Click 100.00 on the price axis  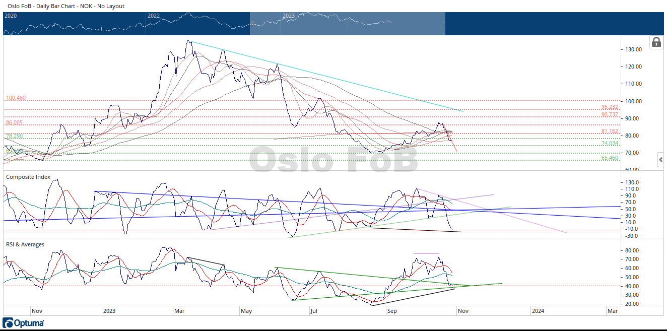coord(633,101)
